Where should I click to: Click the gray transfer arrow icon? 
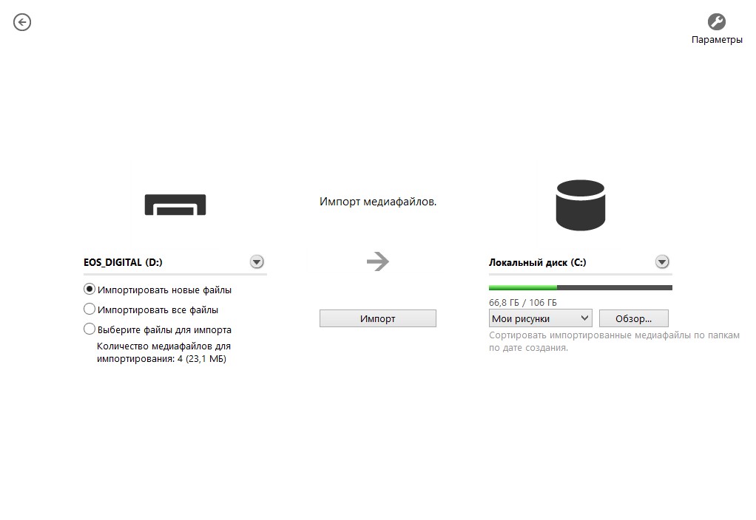tap(378, 261)
